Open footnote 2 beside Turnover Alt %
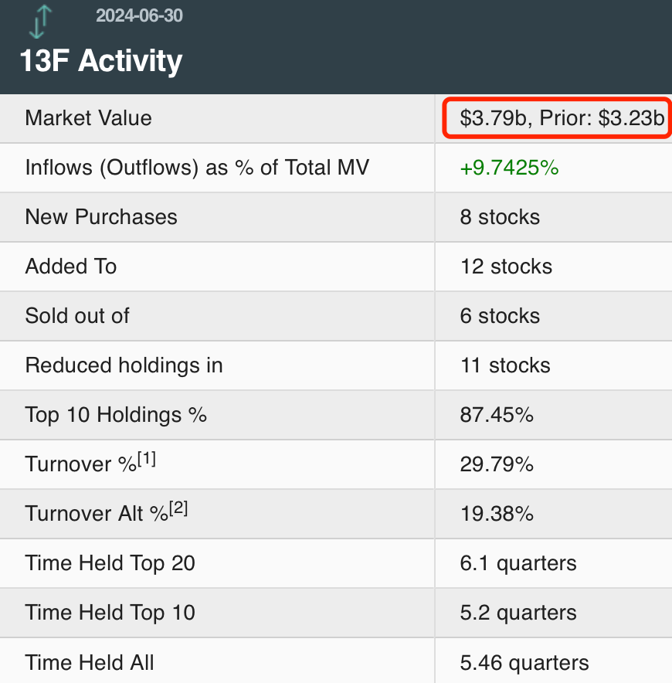The image size is (672, 683). [178, 508]
